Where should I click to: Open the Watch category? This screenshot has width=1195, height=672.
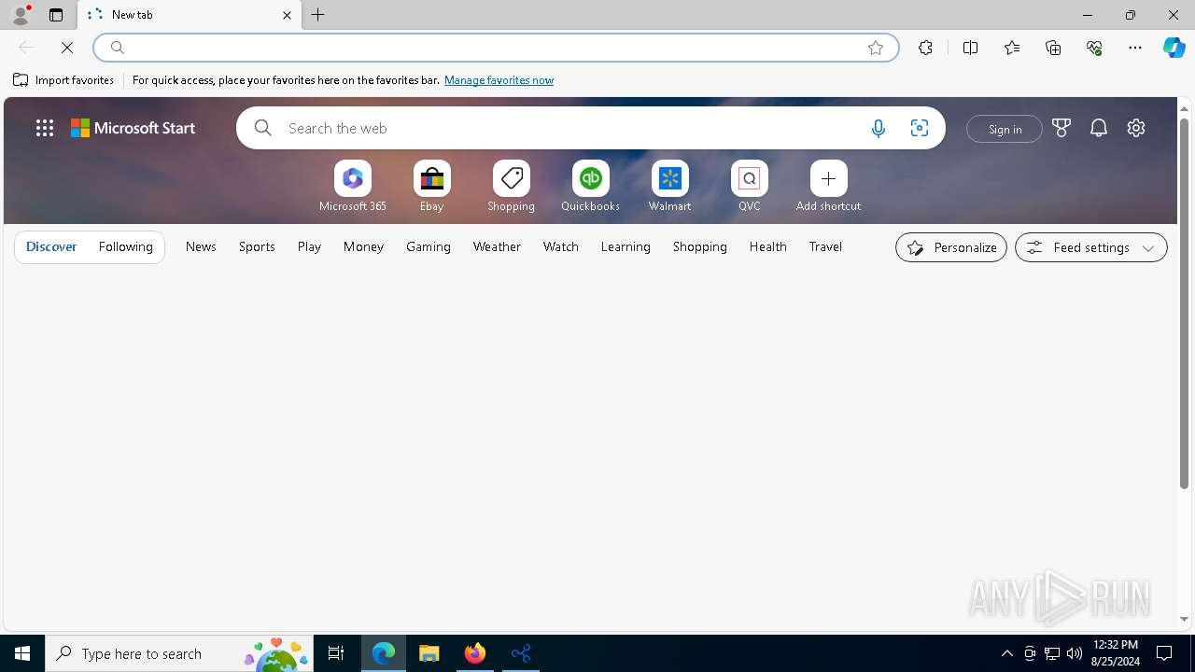tap(561, 246)
